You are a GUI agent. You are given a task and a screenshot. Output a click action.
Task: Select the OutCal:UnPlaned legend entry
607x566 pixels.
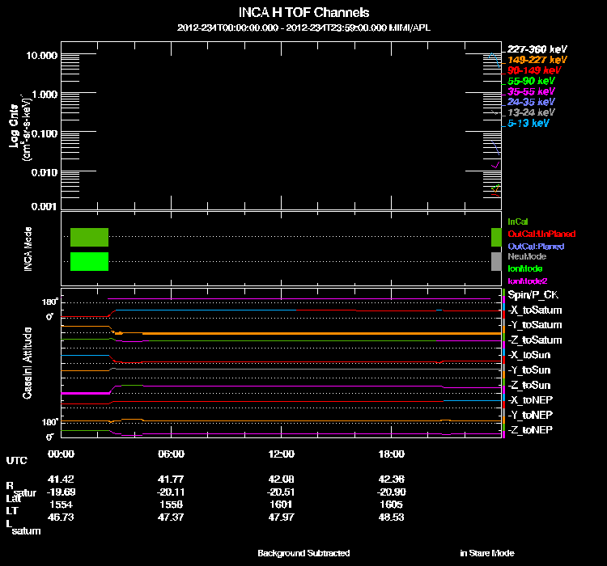(x=541, y=234)
